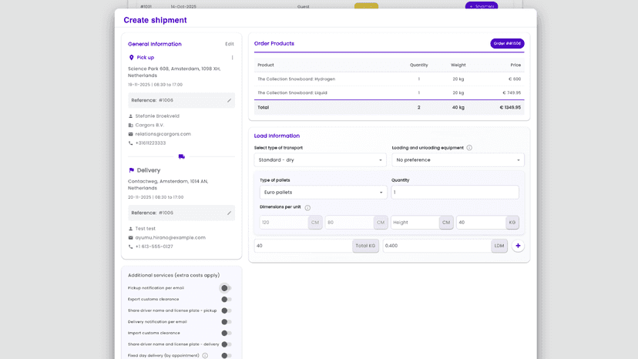
Task: Click the Stefanie Broekveld contact name
Action: click(x=157, y=116)
